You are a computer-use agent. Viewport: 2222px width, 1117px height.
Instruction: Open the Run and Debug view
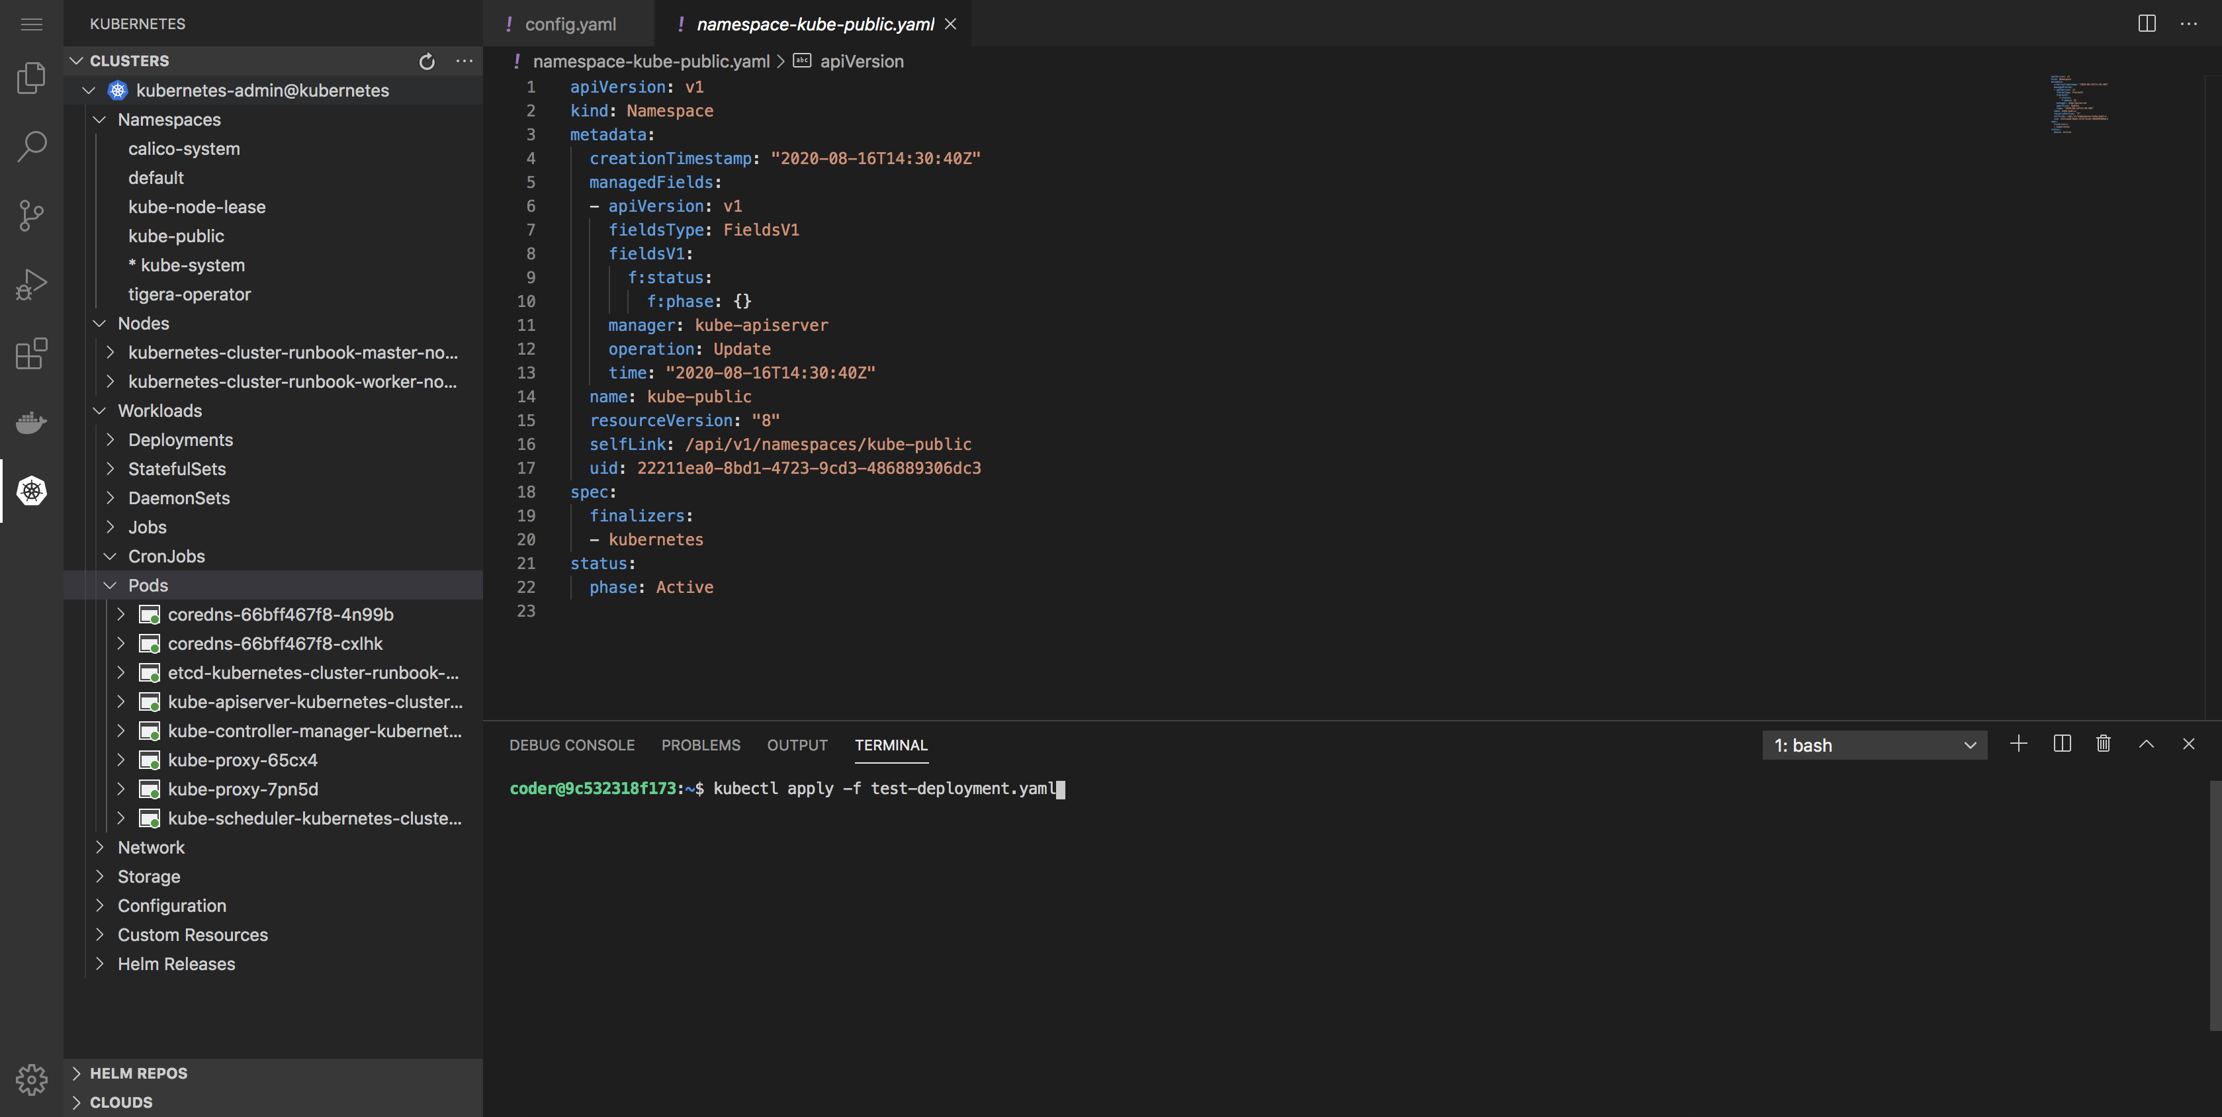pyautogui.click(x=32, y=285)
